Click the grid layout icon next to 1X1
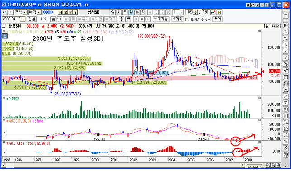This screenshot has width=291, height=171. (x=53, y=19)
